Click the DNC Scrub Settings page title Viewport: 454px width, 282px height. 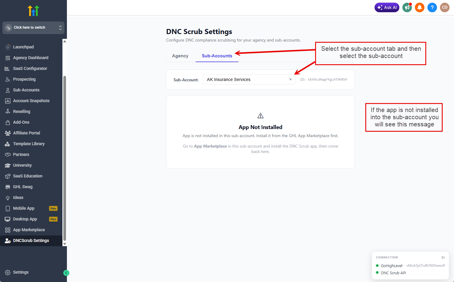pyautogui.click(x=199, y=32)
